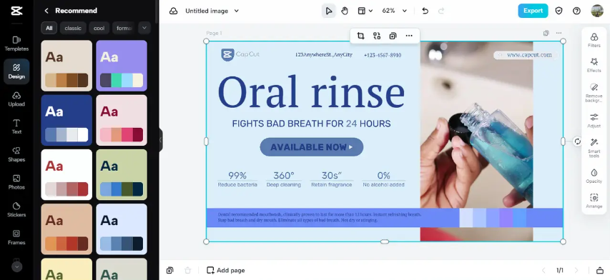Expand the 62% zoom dropdown

click(394, 11)
